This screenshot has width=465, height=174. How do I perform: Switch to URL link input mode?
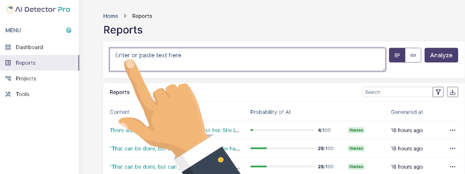[x=413, y=55]
